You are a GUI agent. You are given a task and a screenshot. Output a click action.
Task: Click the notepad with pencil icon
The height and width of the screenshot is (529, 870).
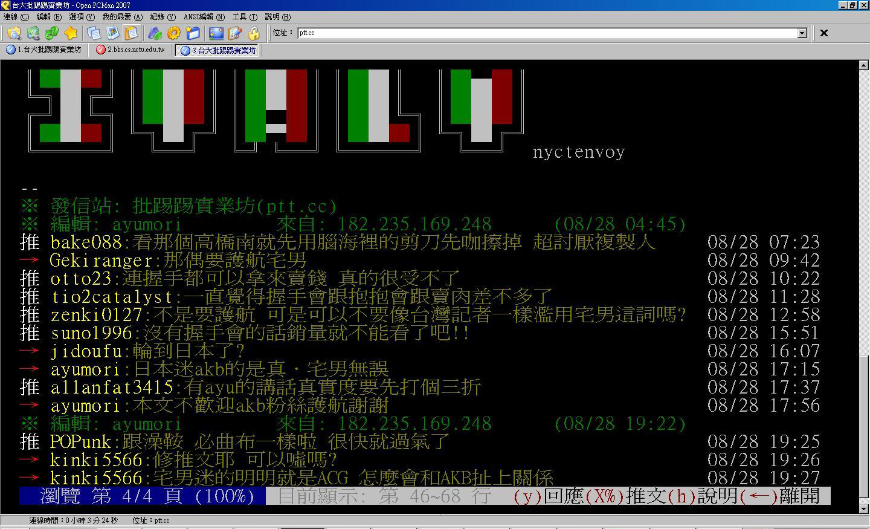234,33
